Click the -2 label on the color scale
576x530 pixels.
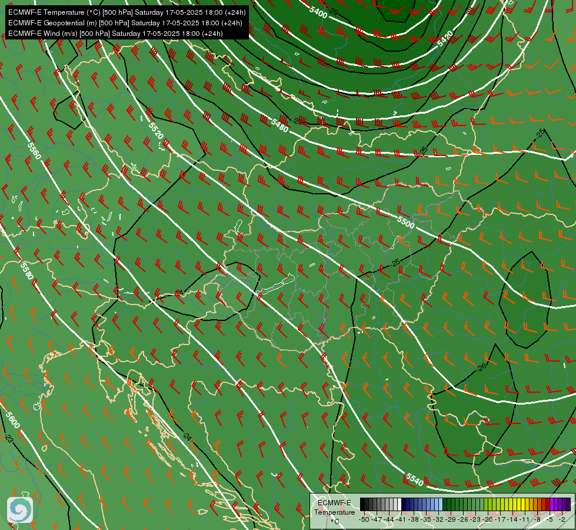pyautogui.click(x=562, y=519)
